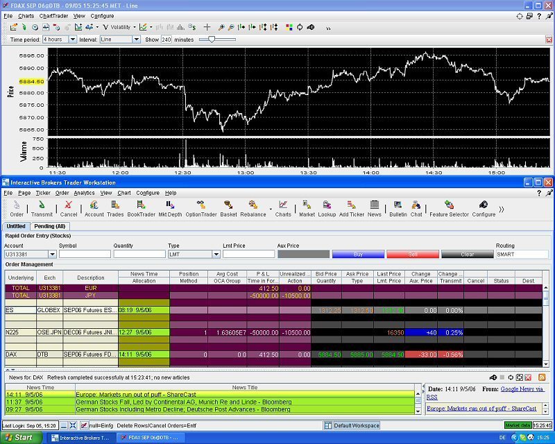Click the Transmit icon in the toolbar
Screen dimensions: 555x444
tap(42, 205)
